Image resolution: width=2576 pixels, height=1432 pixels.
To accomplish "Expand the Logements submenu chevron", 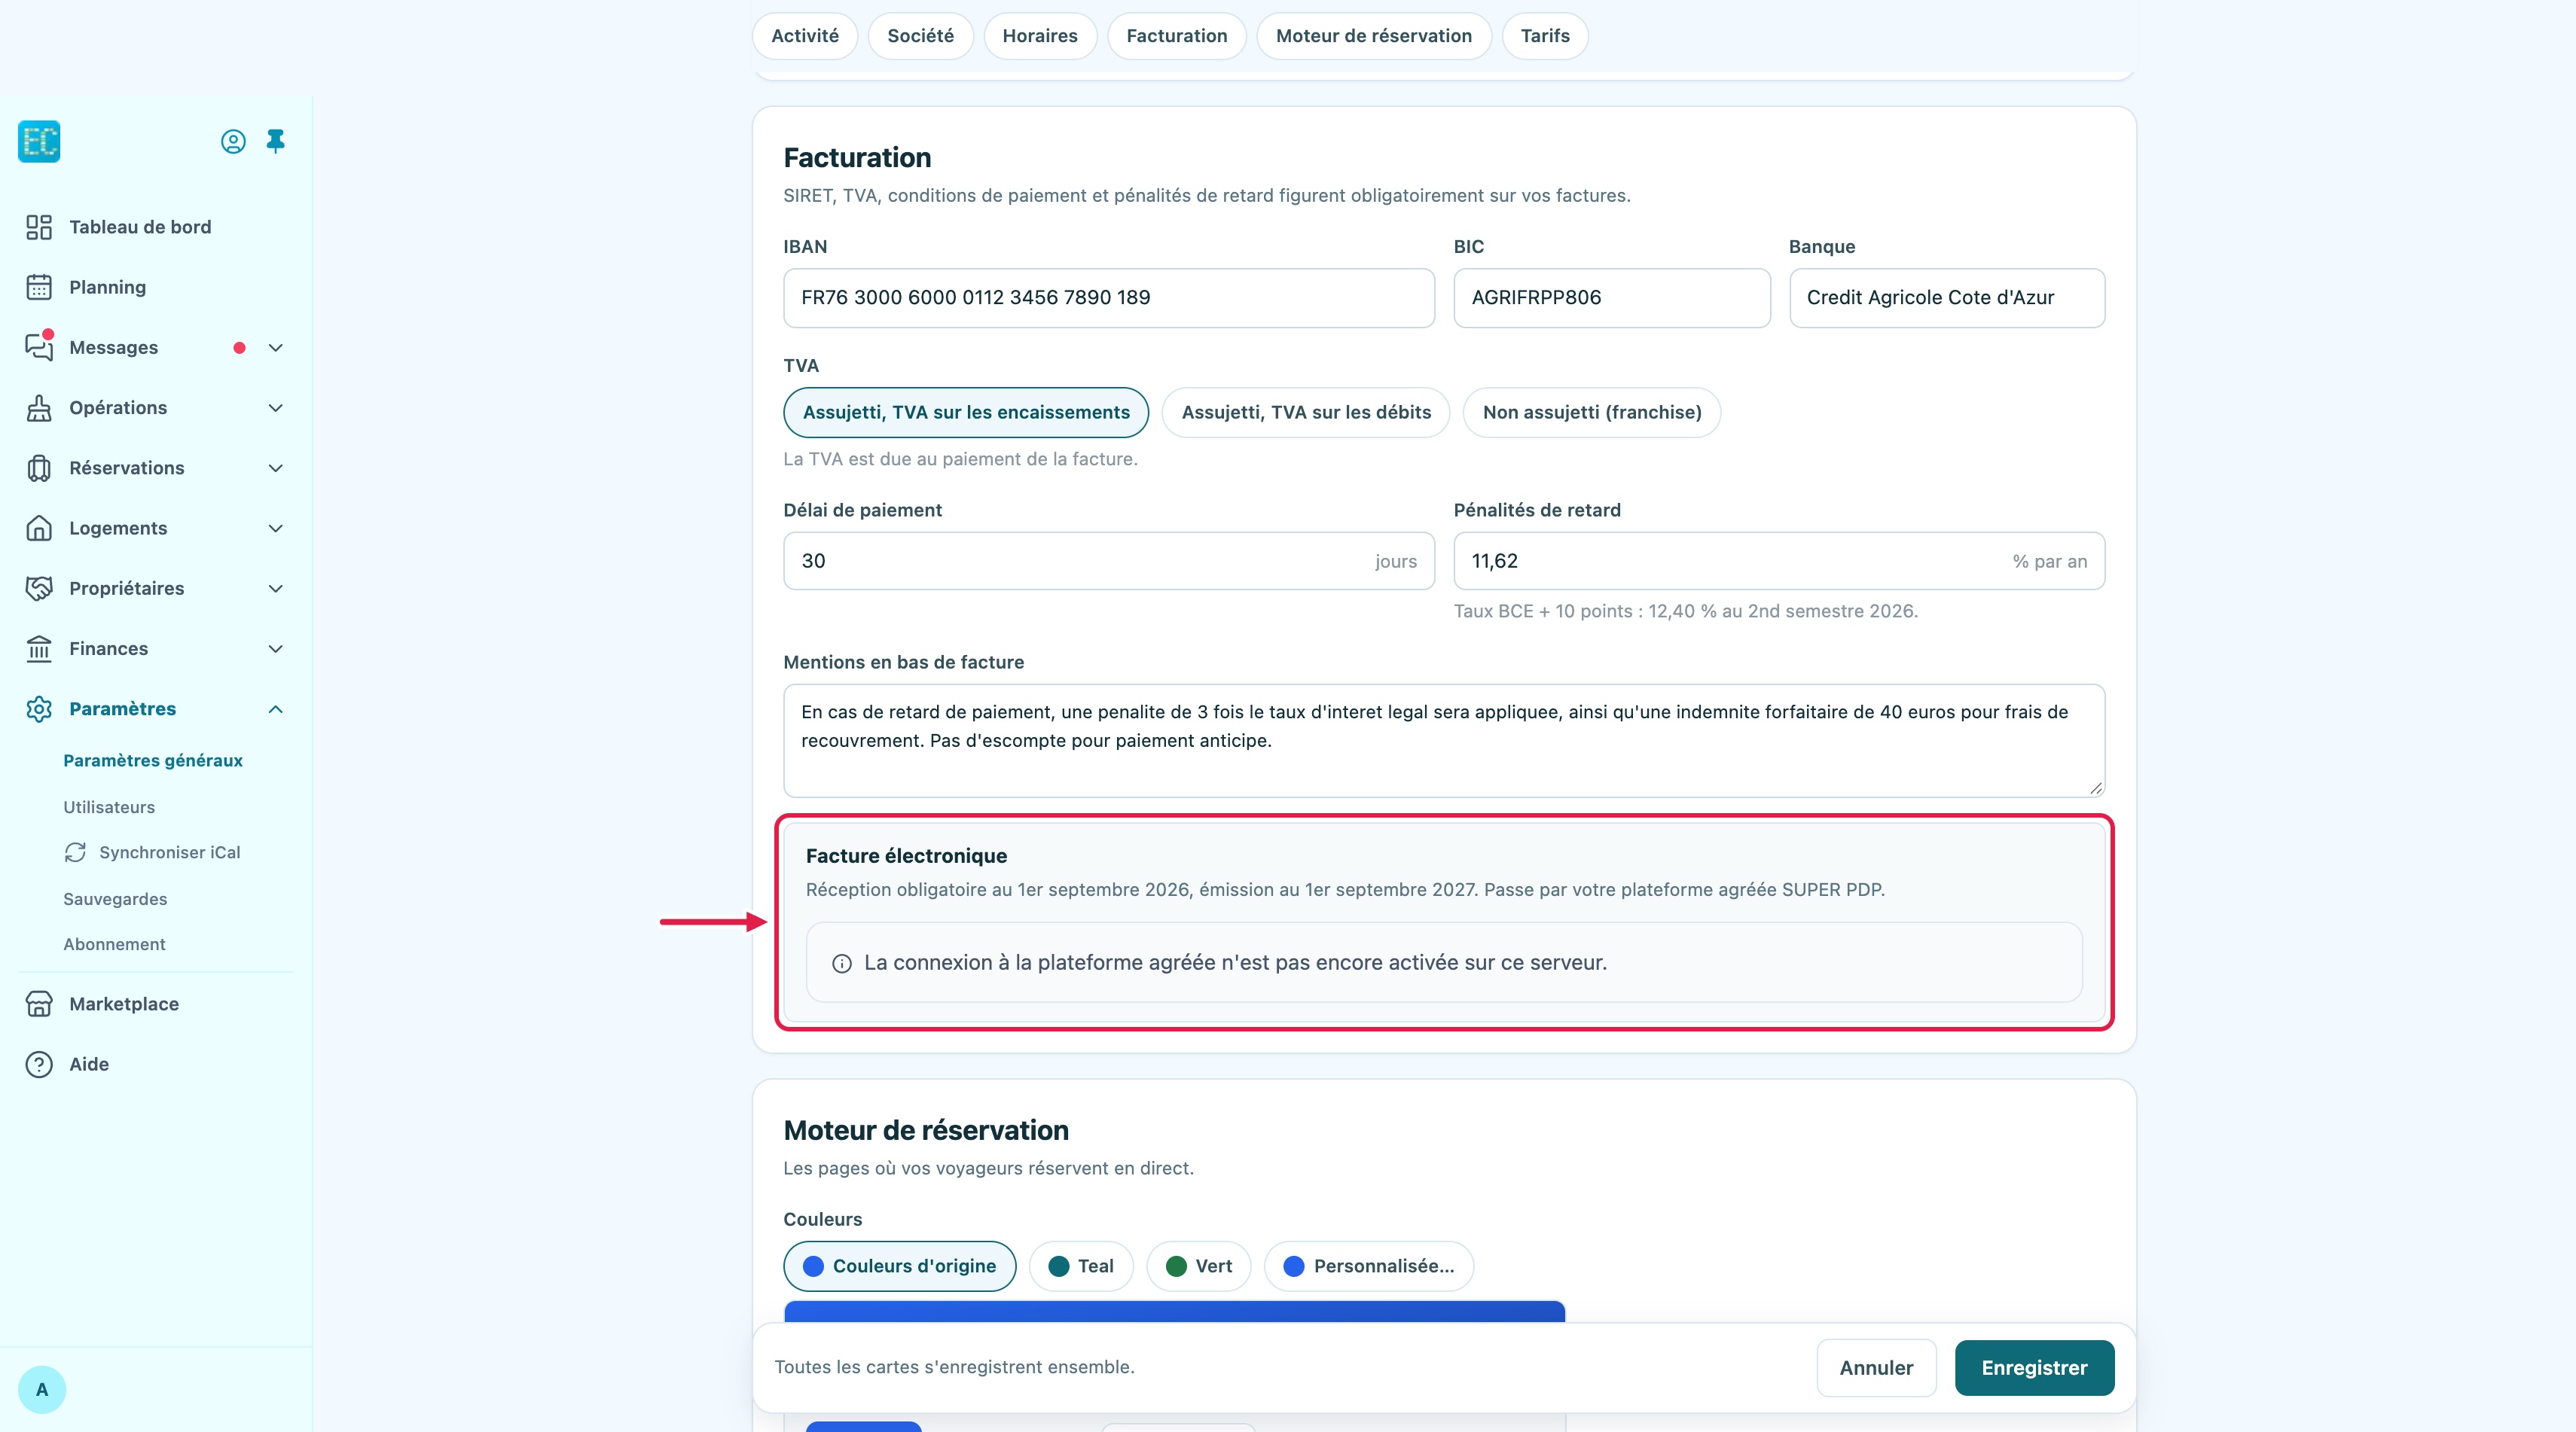I will tap(276, 528).
